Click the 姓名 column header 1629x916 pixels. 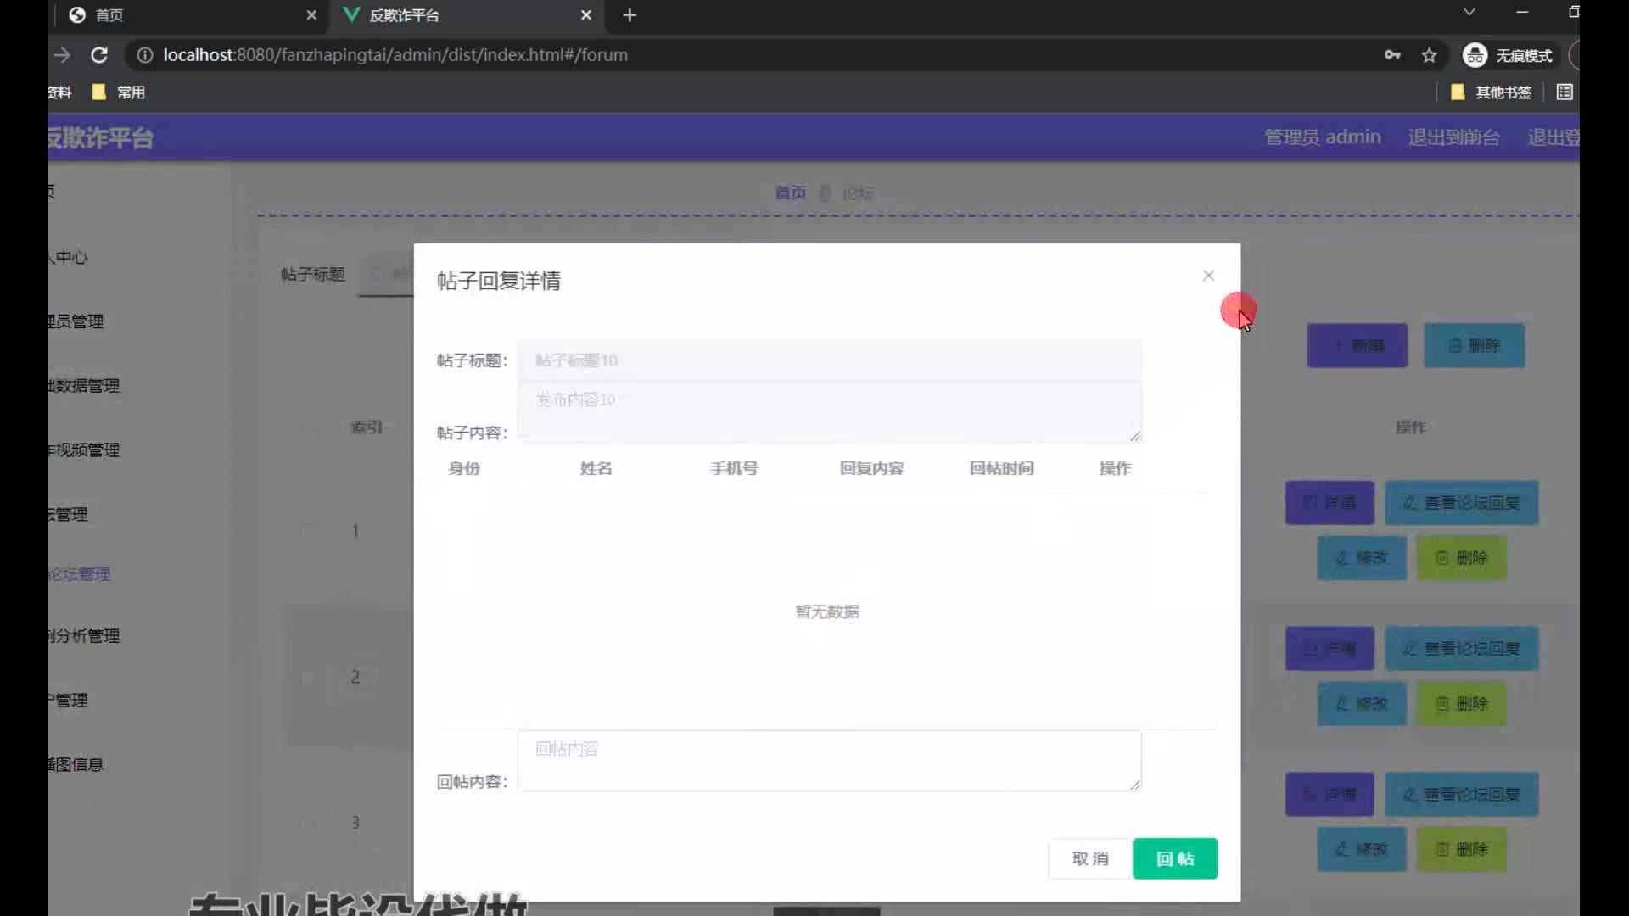coord(596,468)
